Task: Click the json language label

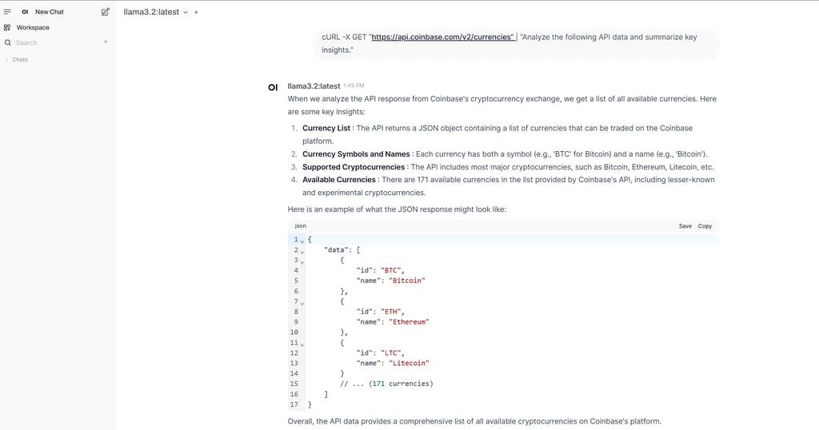Action: click(x=301, y=226)
